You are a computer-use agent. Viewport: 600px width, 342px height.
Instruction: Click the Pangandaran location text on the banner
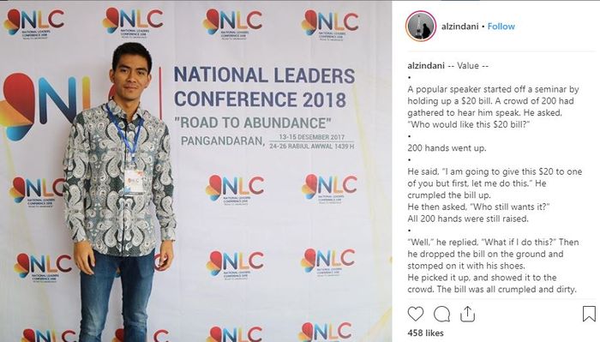(x=223, y=141)
